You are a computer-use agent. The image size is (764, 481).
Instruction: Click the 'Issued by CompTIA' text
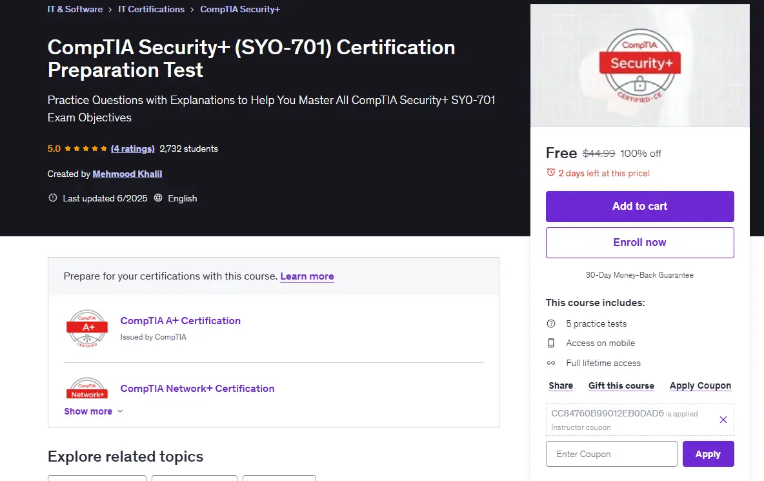pyautogui.click(x=153, y=337)
